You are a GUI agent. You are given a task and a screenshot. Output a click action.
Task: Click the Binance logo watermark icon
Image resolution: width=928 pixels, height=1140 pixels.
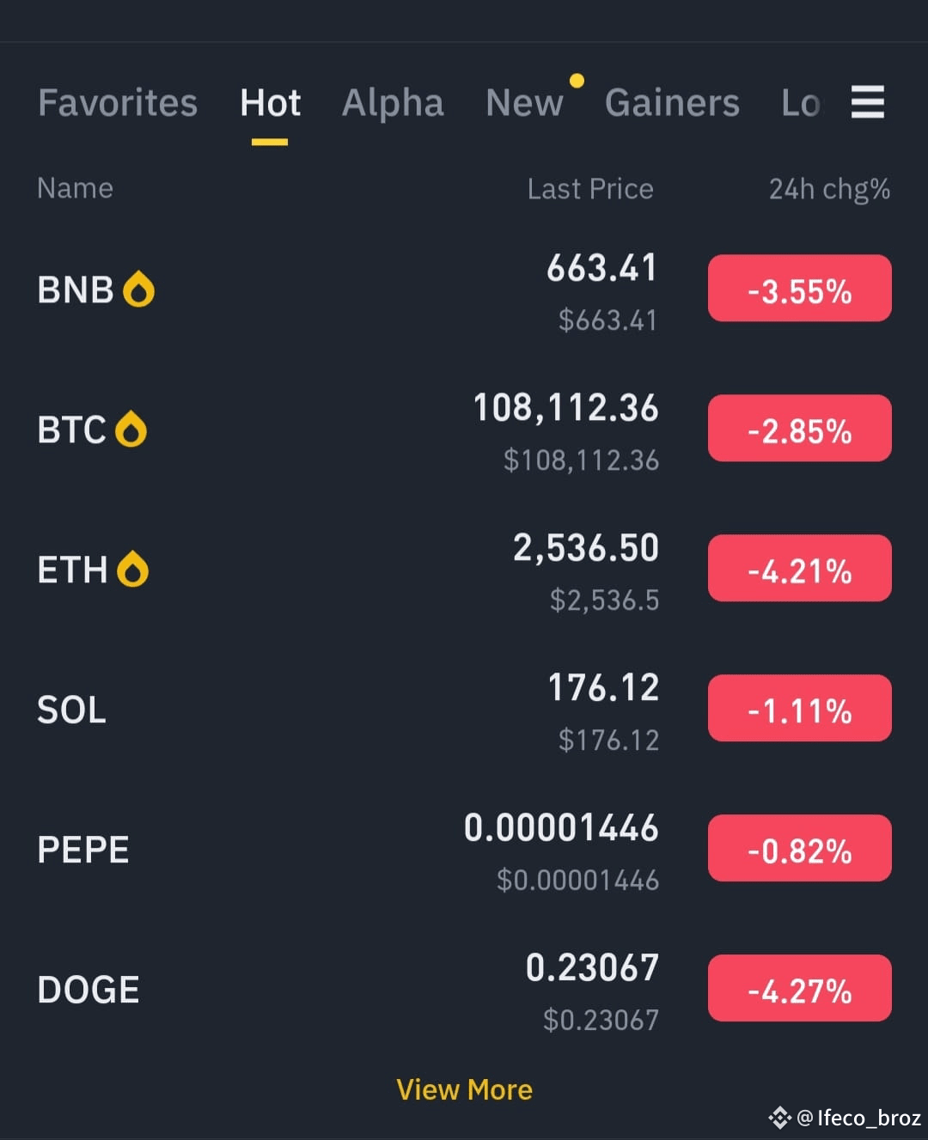(779, 1118)
